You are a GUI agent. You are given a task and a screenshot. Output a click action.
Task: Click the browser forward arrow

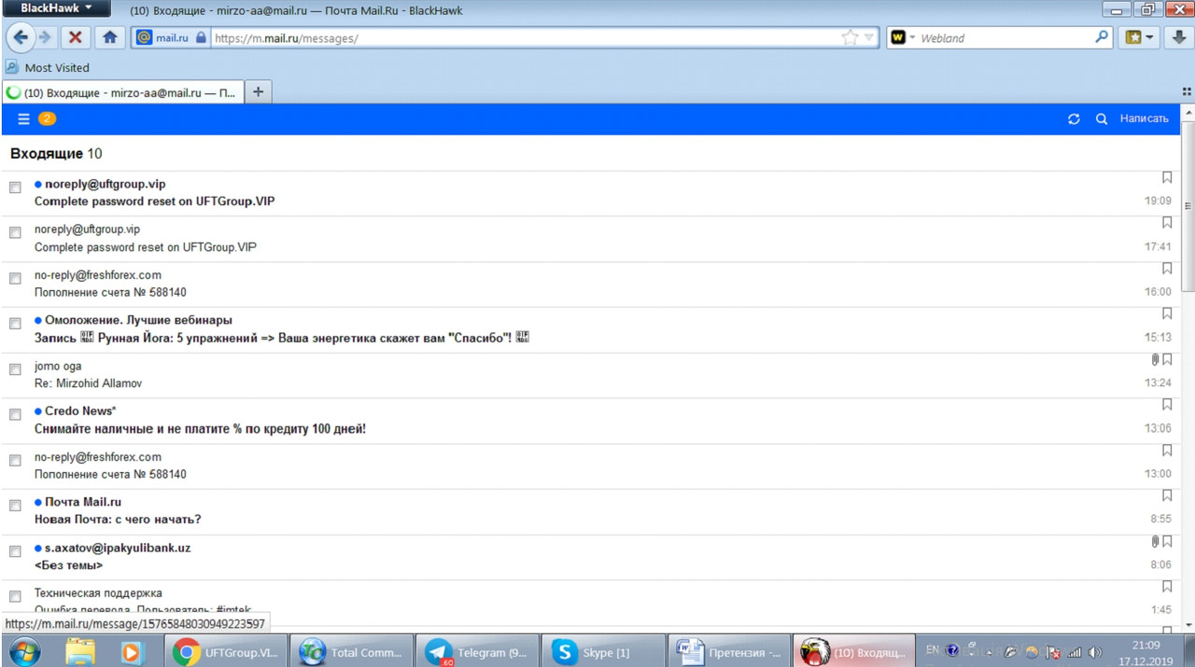[x=44, y=37]
